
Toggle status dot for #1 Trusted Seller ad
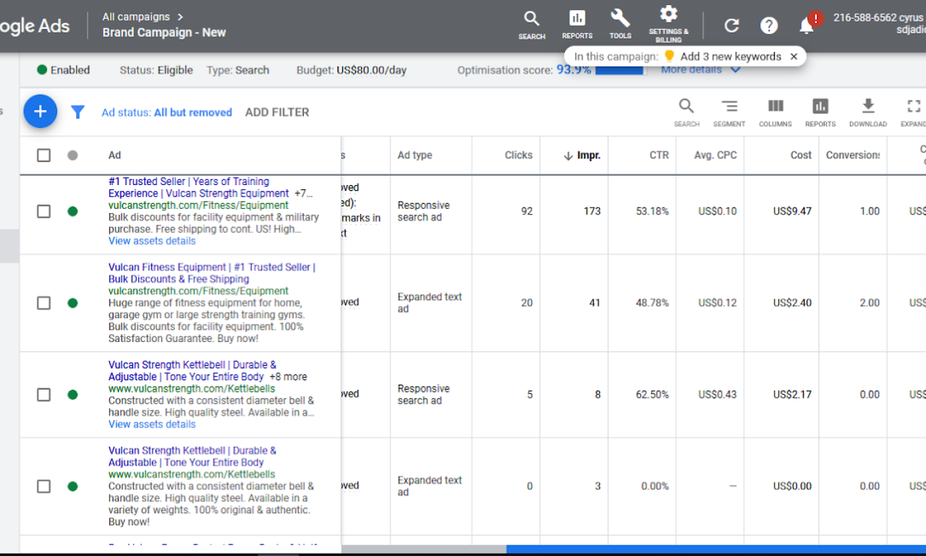(72, 211)
